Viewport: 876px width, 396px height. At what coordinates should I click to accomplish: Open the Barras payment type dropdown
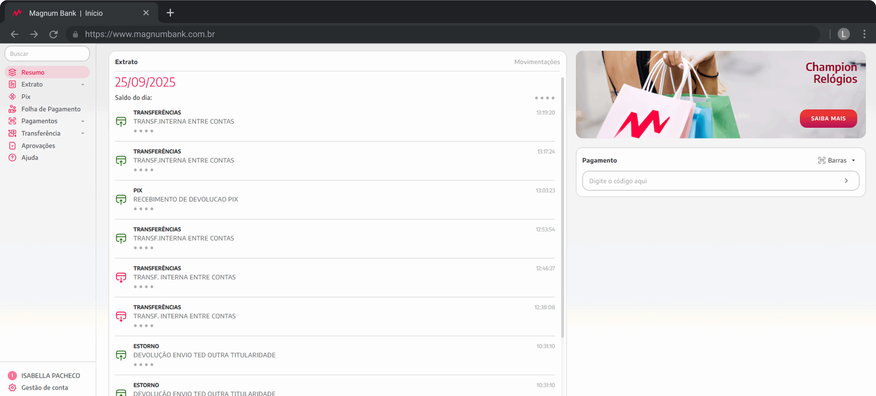[837, 160]
